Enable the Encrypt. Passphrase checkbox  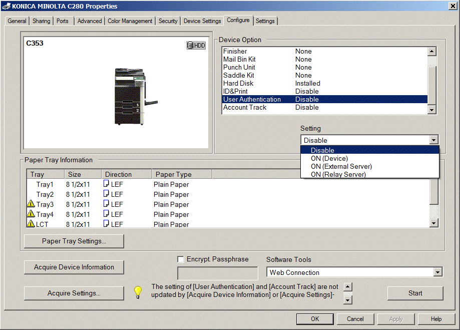[x=181, y=259]
